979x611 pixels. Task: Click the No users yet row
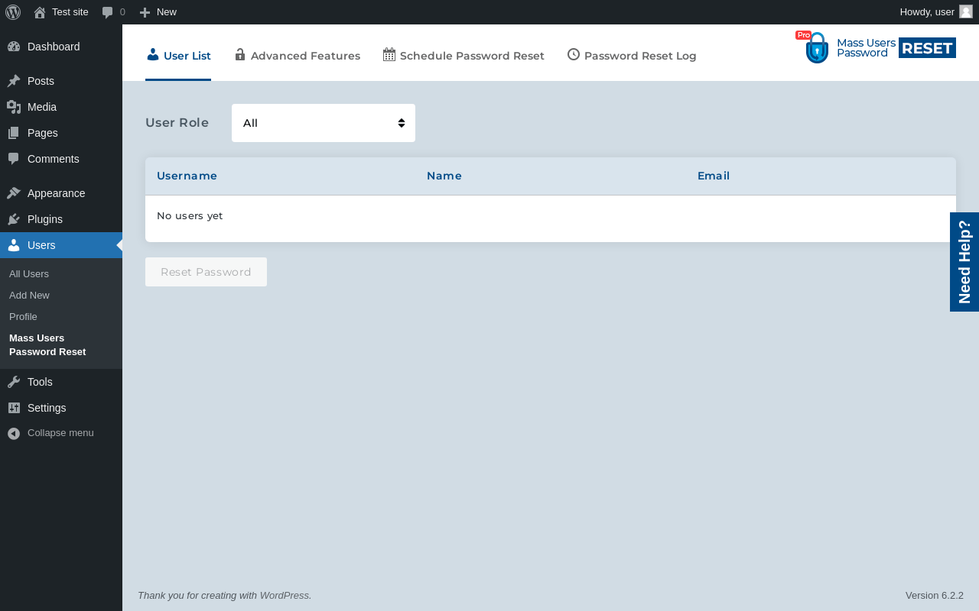coord(551,218)
